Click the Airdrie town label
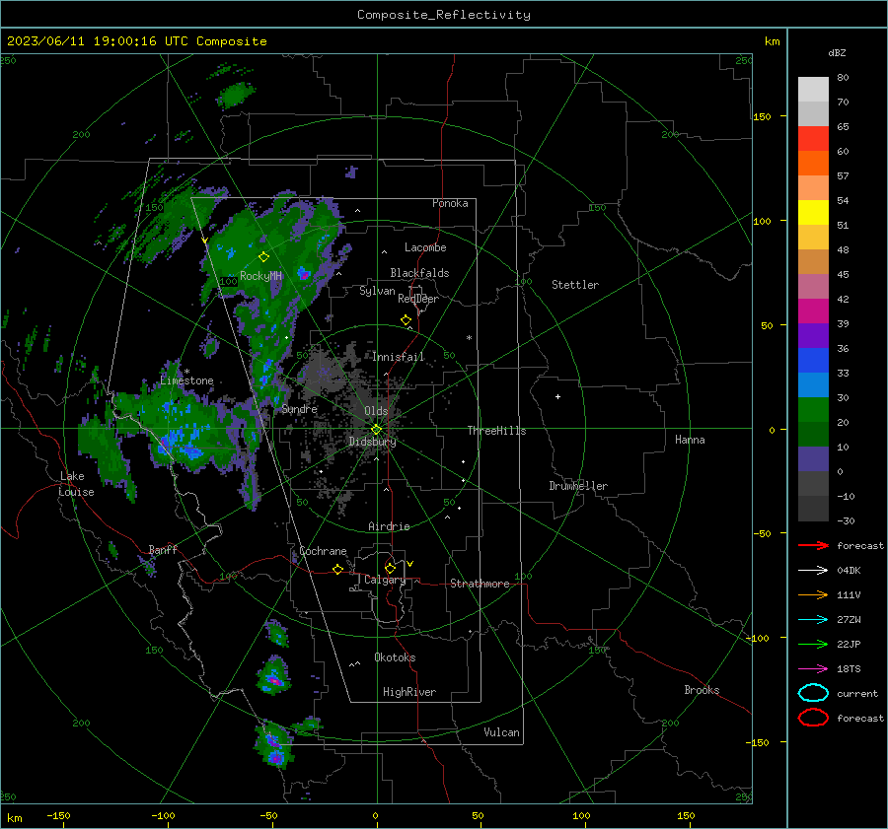888x829 pixels. point(389,526)
